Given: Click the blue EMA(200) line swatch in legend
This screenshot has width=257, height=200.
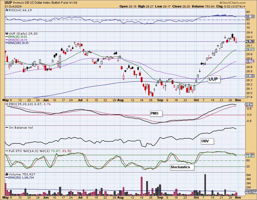Looking at the screenshot, I should (7, 43).
